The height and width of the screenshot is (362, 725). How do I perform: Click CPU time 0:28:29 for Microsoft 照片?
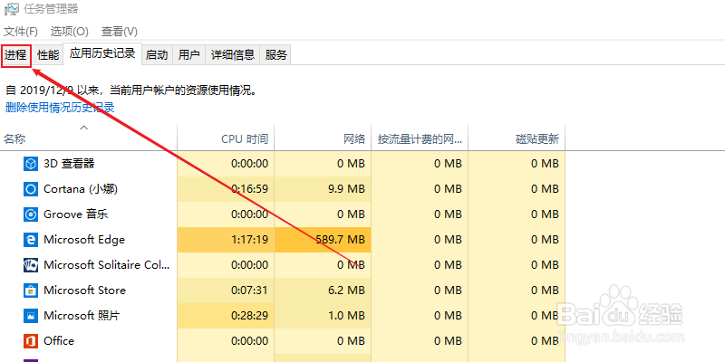point(250,316)
